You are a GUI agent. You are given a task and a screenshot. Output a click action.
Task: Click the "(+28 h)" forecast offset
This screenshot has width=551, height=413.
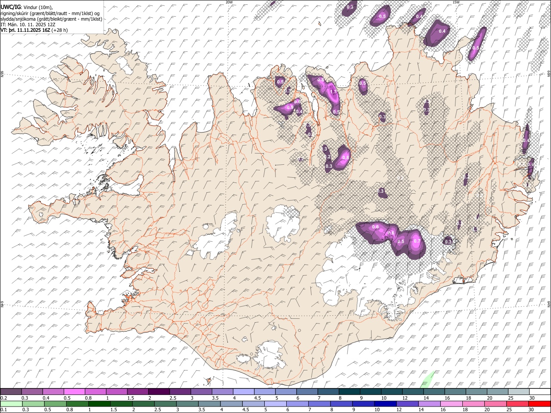[x=60, y=30]
